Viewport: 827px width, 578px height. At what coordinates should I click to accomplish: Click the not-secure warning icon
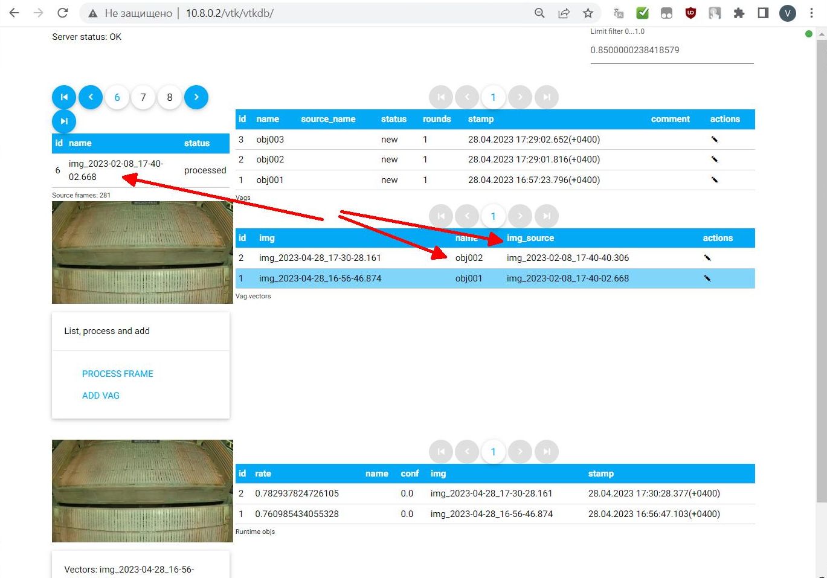92,13
